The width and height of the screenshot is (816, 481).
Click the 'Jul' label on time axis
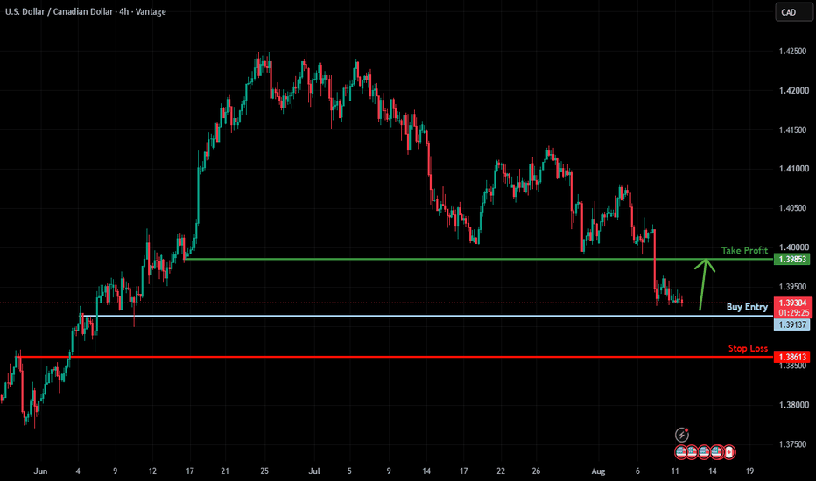point(313,471)
